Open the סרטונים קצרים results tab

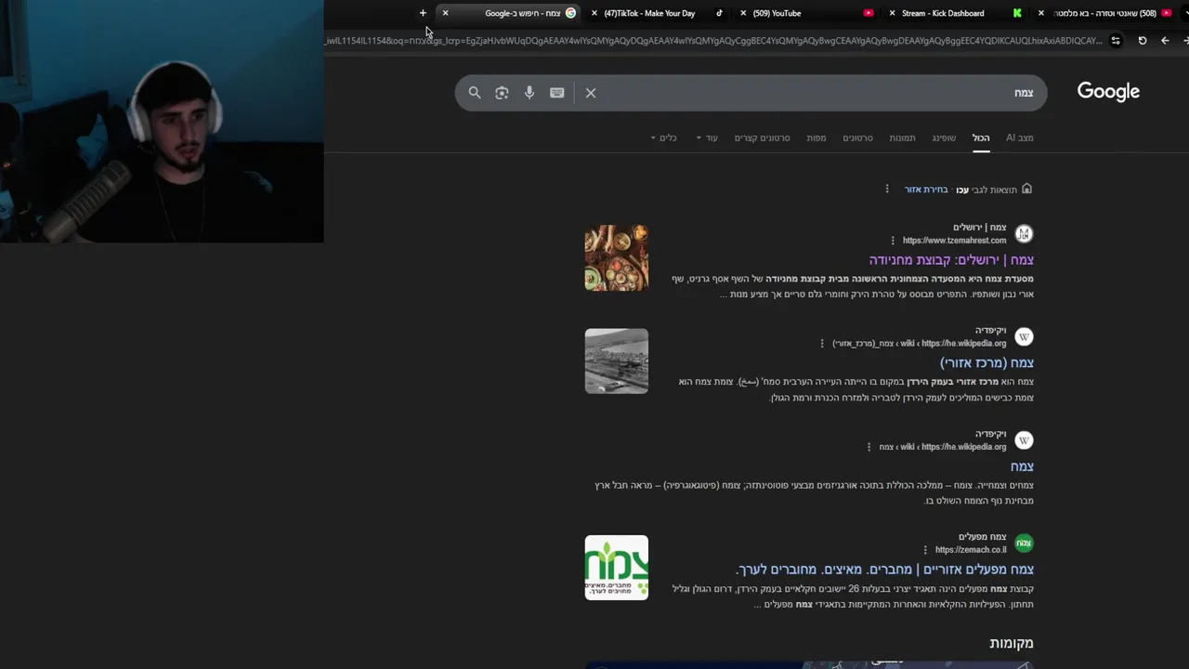(x=762, y=138)
